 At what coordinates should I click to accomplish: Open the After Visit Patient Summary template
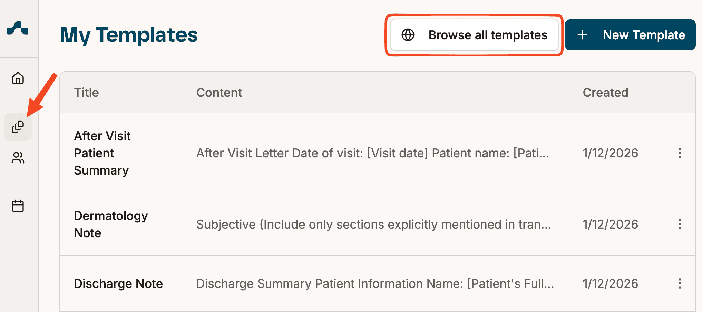103,153
